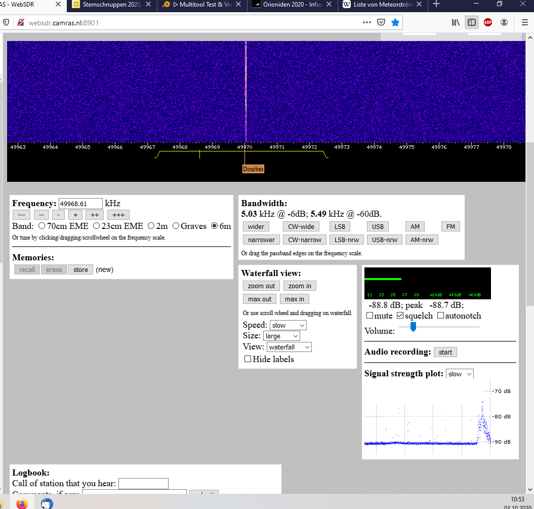Toggle the squelch checkbox
The width and height of the screenshot is (534, 509).
400,316
